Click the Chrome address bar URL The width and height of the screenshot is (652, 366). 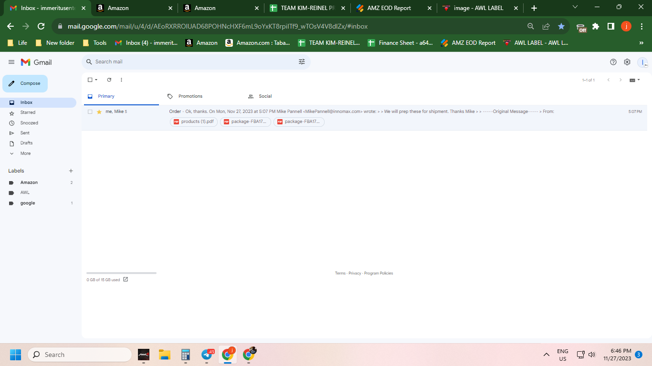tap(218, 26)
